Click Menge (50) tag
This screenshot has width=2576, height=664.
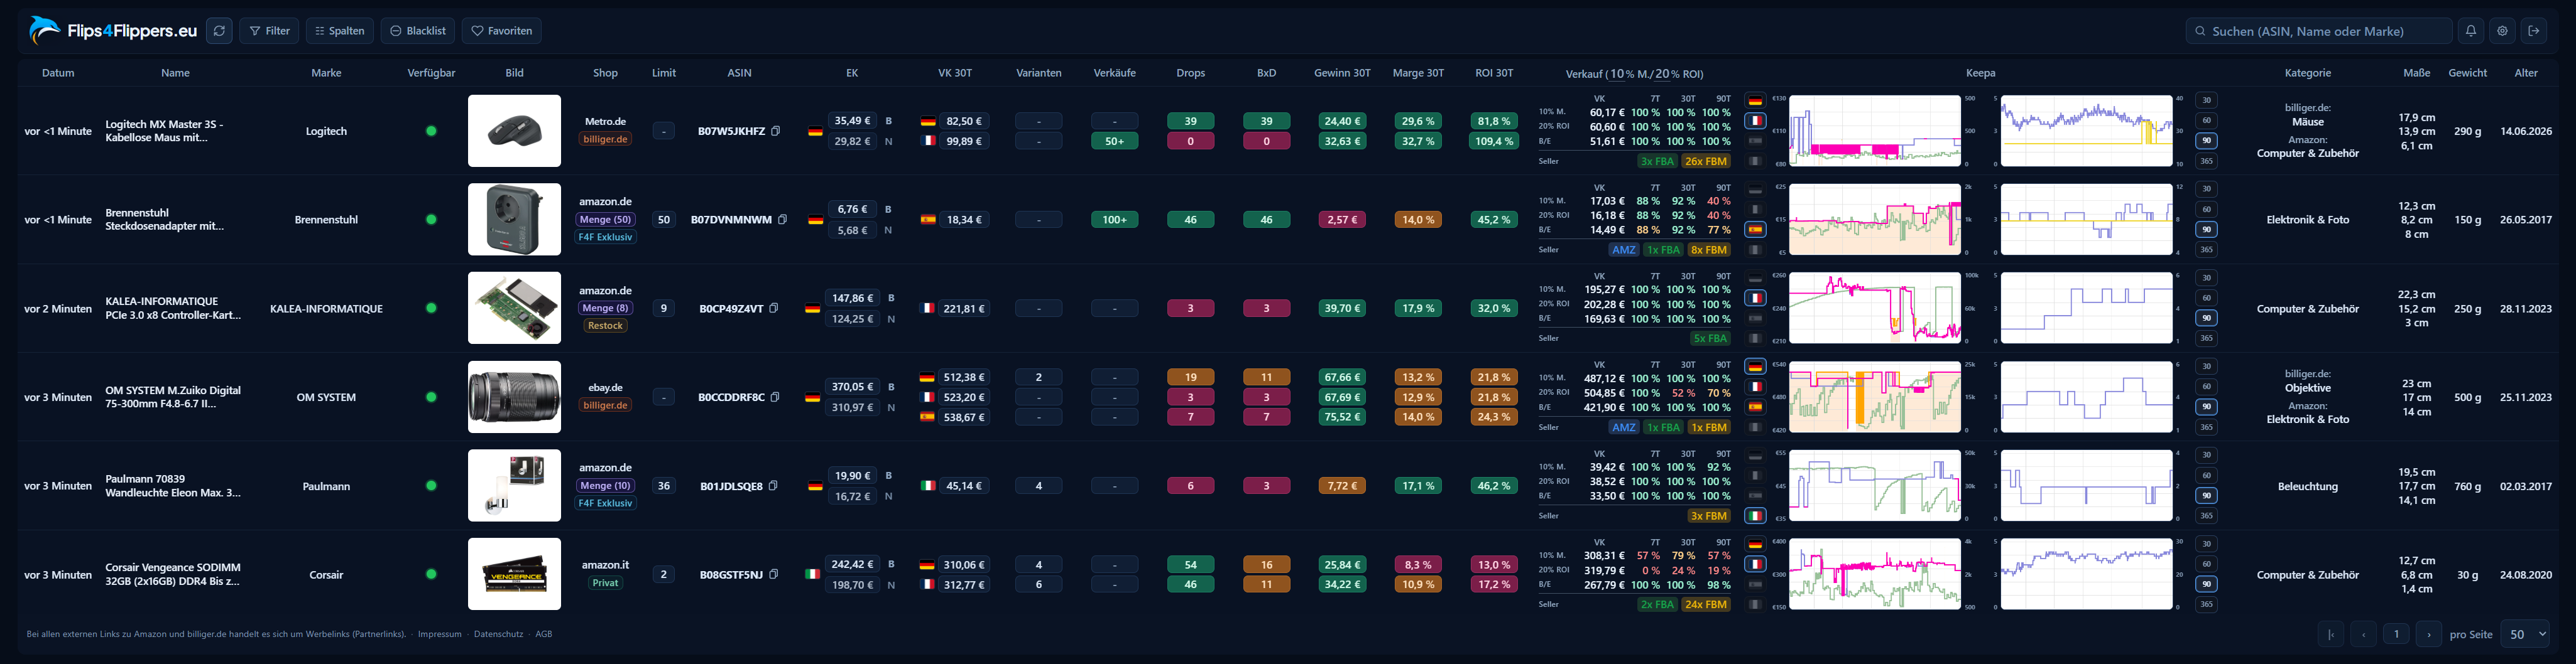[605, 220]
